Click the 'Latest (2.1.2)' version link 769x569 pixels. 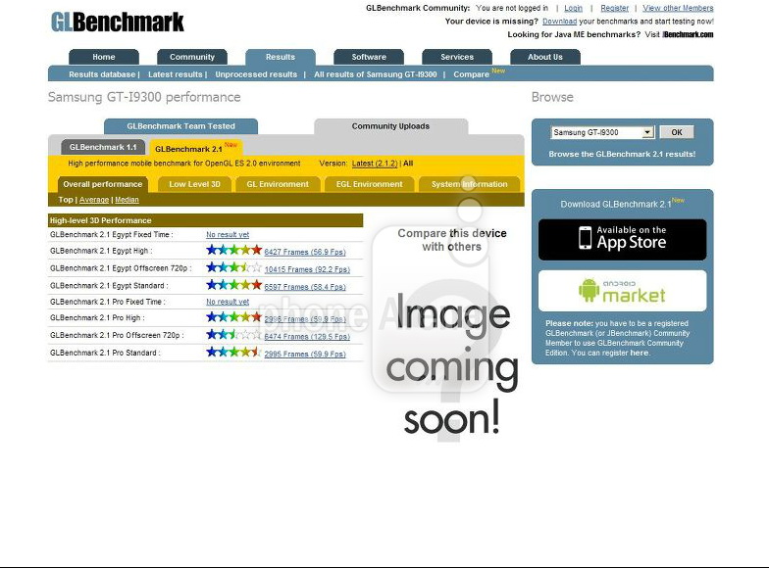pyautogui.click(x=375, y=164)
